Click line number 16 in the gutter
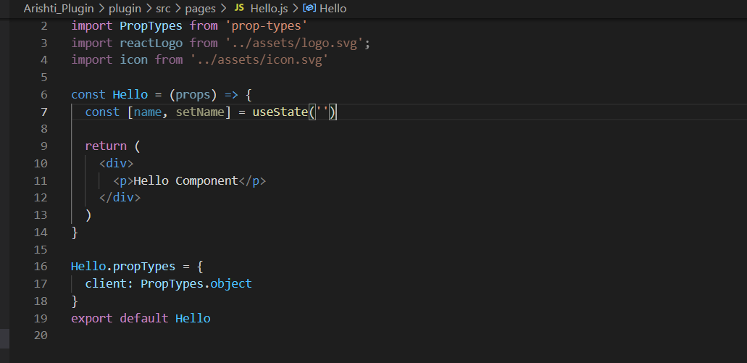747x363 pixels. point(41,267)
